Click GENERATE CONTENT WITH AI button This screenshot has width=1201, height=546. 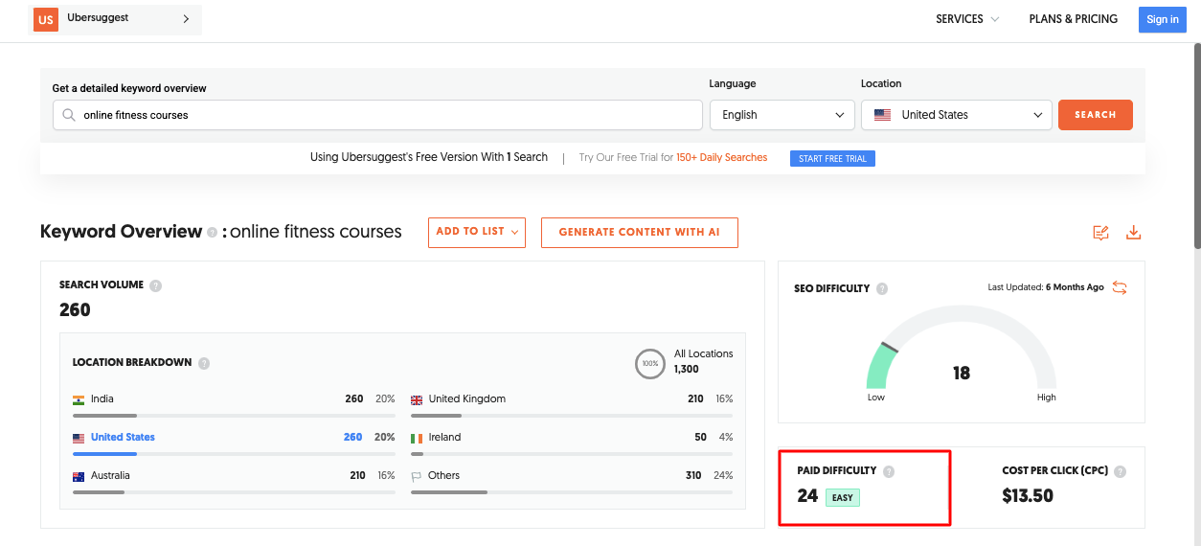pos(640,232)
